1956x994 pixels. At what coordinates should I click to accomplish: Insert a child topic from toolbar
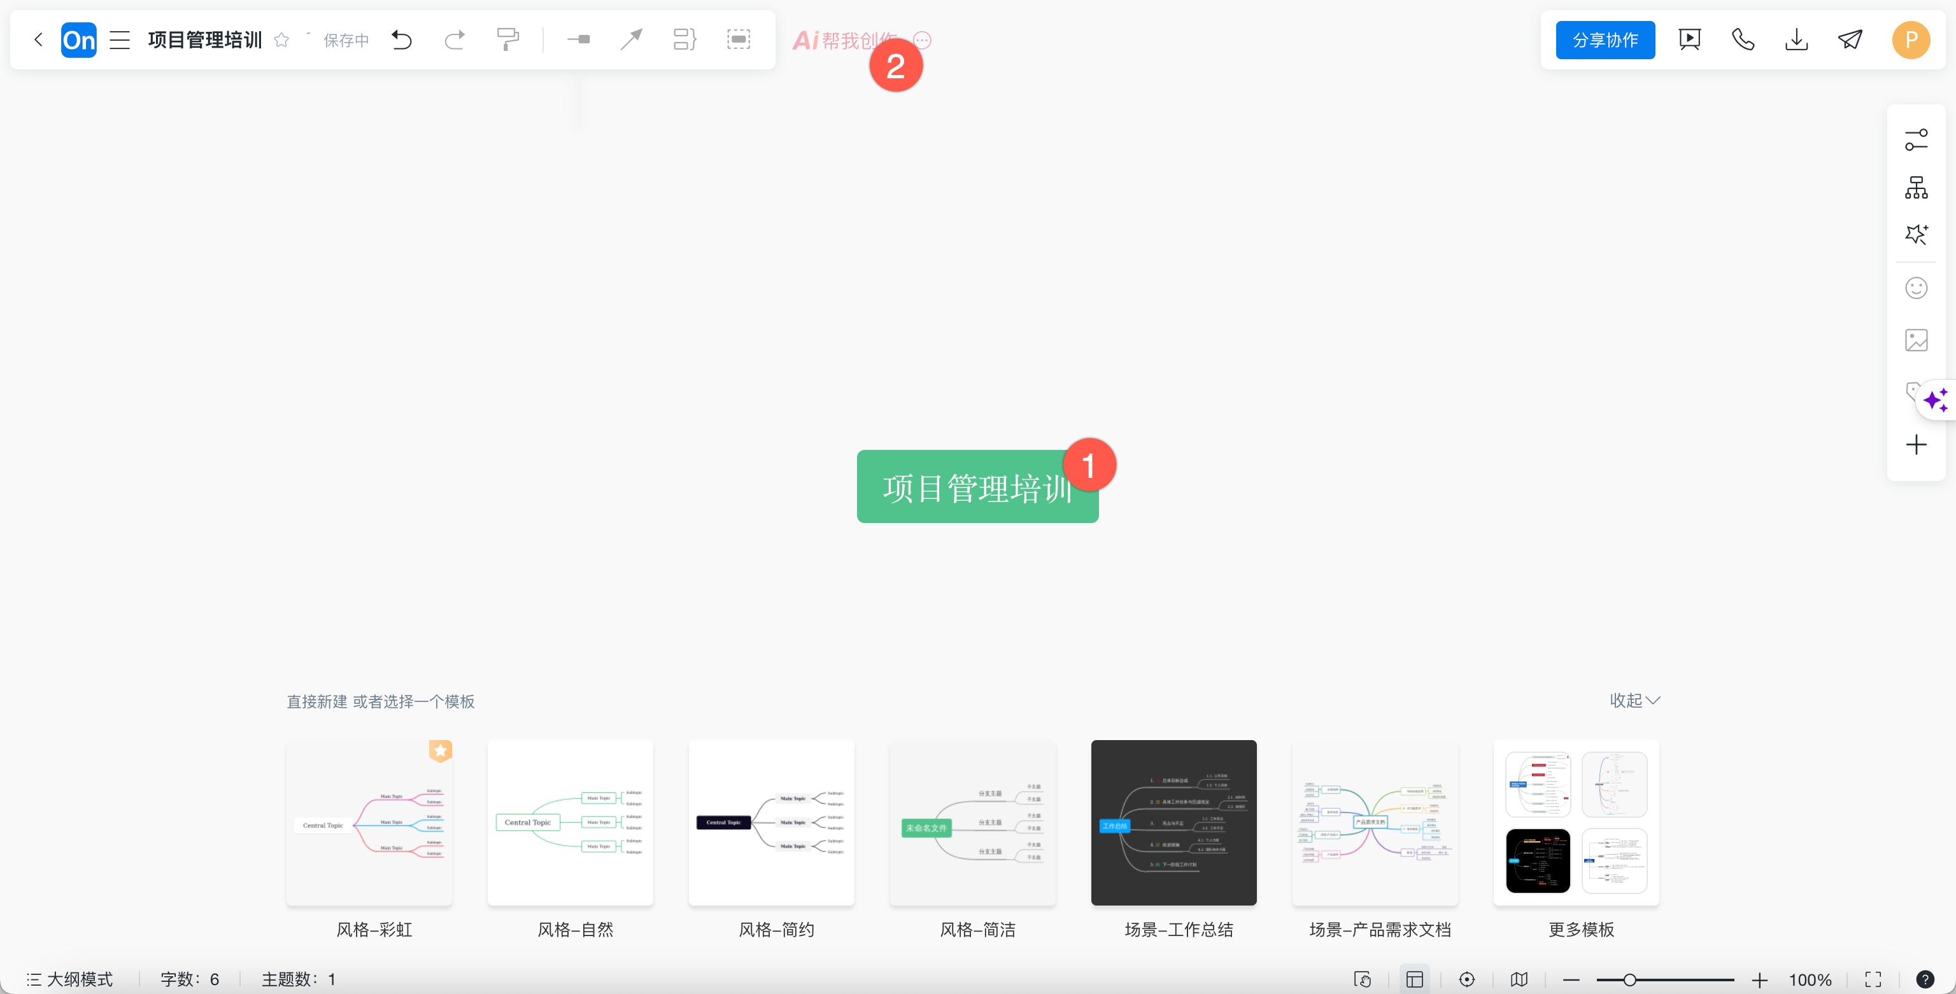pyautogui.click(x=579, y=39)
